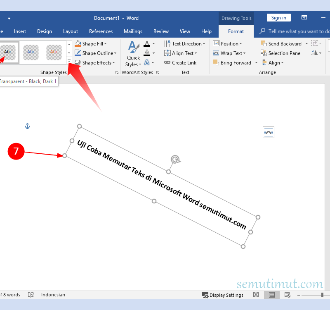Switch to Read Mode view
The width and height of the screenshot is (330, 310).
[x=256, y=295]
